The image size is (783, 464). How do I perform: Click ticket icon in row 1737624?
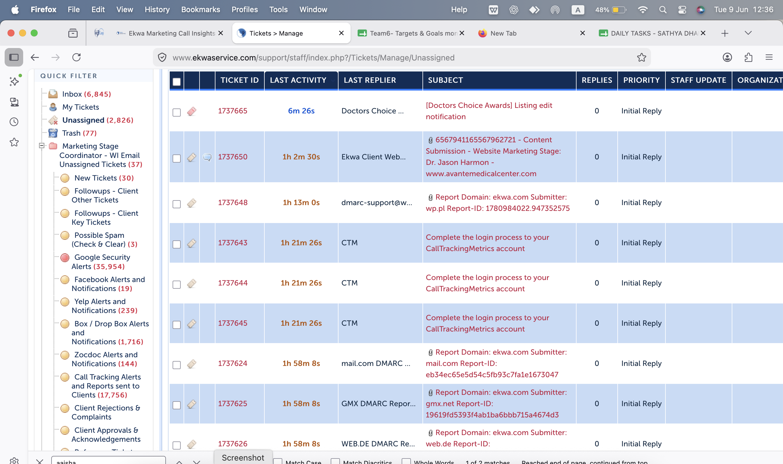click(191, 364)
